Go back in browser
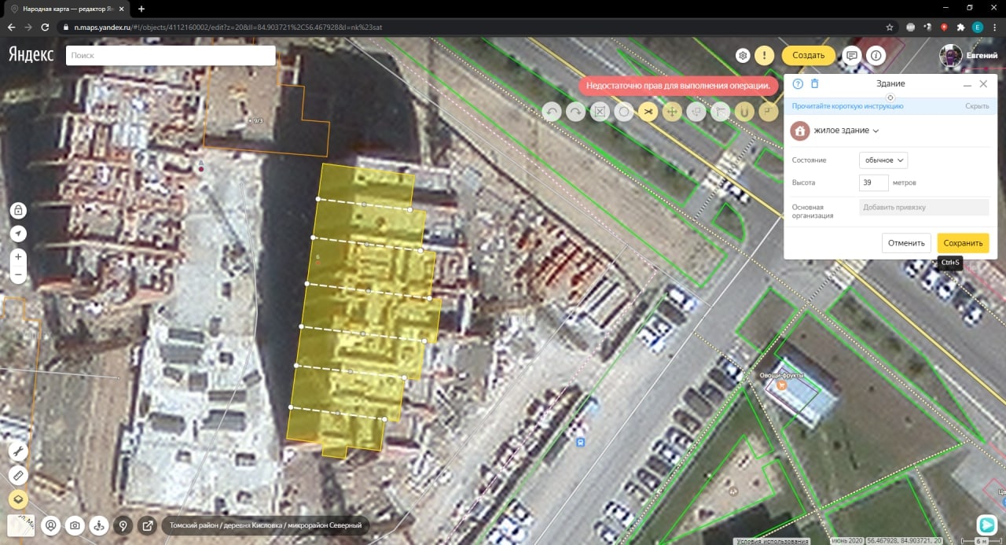This screenshot has height=545, width=1006. (x=11, y=27)
